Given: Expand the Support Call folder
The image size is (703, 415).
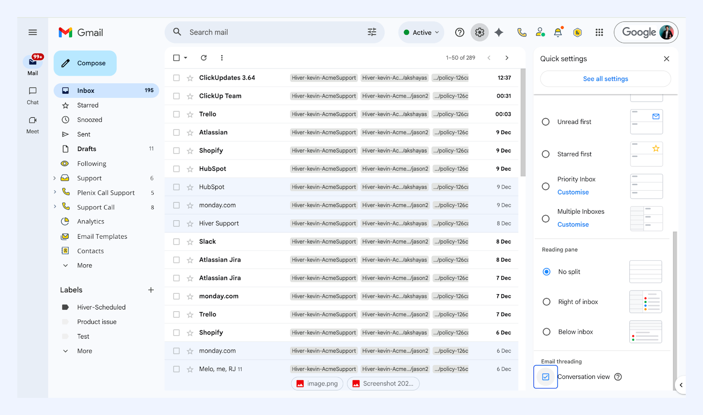Looking at the screenshot, I should [x=54, y=206].
